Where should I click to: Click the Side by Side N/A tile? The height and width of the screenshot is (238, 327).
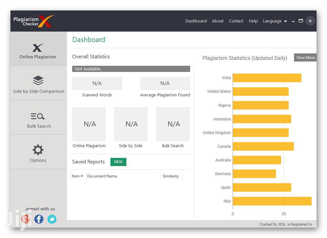(131, 124)
